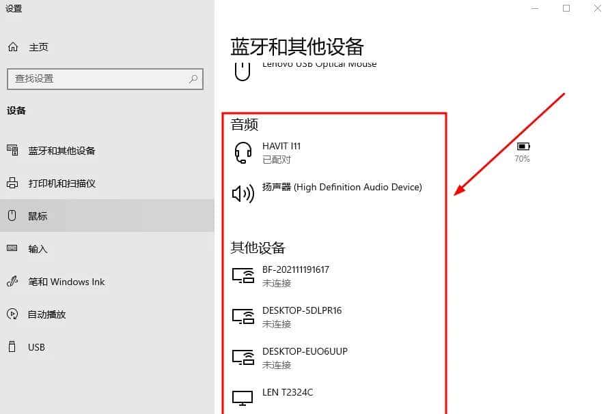Open the Printers & scanners sidebar icon
608x414 pixels.
(x=12, y=183)
